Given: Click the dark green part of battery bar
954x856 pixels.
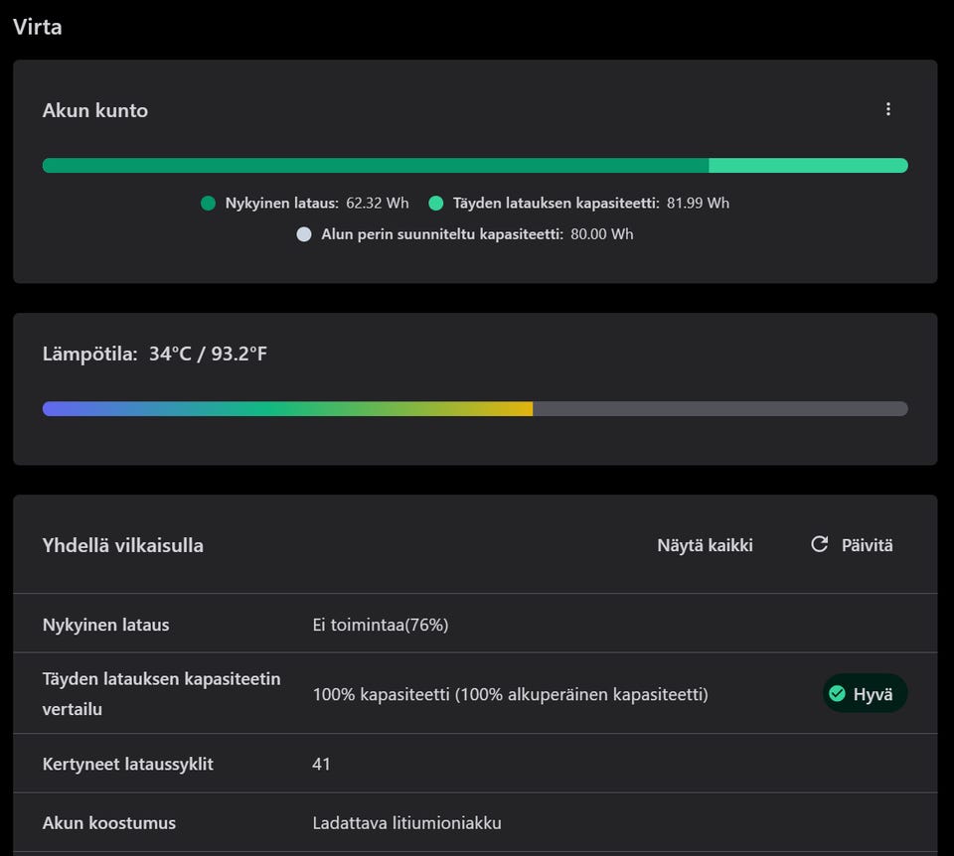Looking at the screenshot, I should (375, 166).
